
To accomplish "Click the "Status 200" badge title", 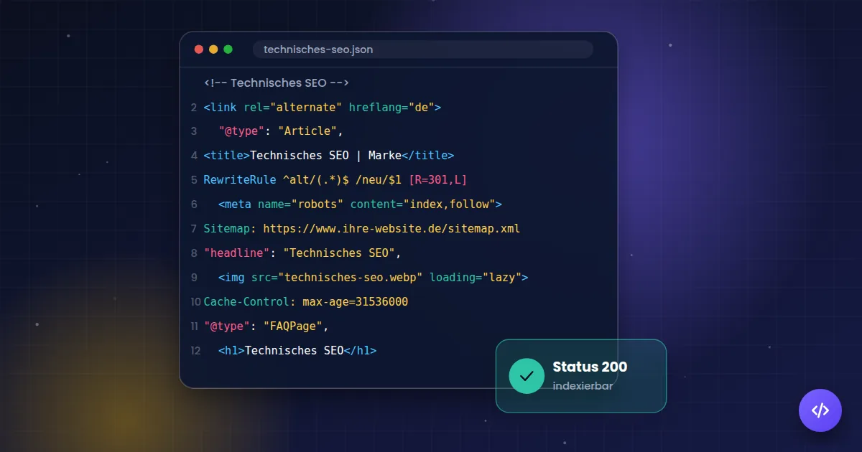I will 590,367.
